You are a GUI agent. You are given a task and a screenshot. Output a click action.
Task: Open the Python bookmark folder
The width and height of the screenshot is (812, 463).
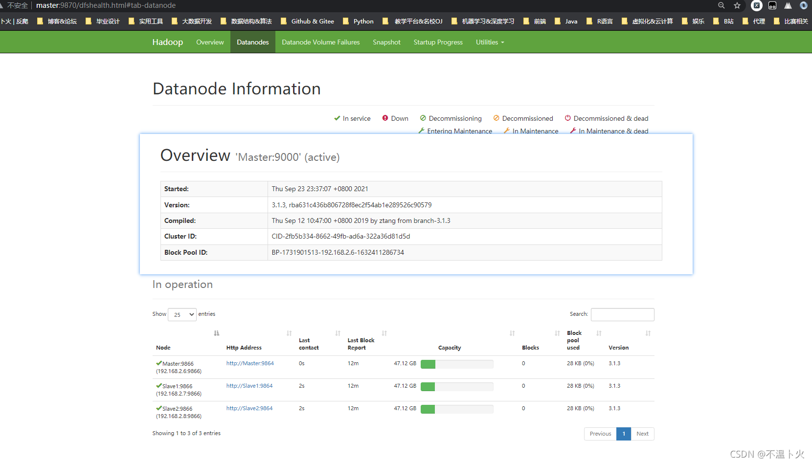359,21
